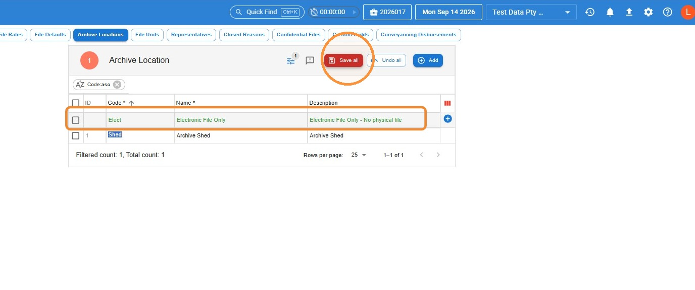Open the Test Data Pty company dropdown
The height and width of the screenshot is (290, 695).
point(531,12)
